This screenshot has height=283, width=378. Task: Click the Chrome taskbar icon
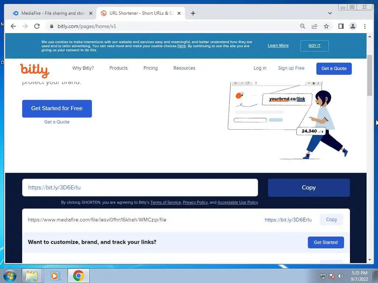coord(79,276)
